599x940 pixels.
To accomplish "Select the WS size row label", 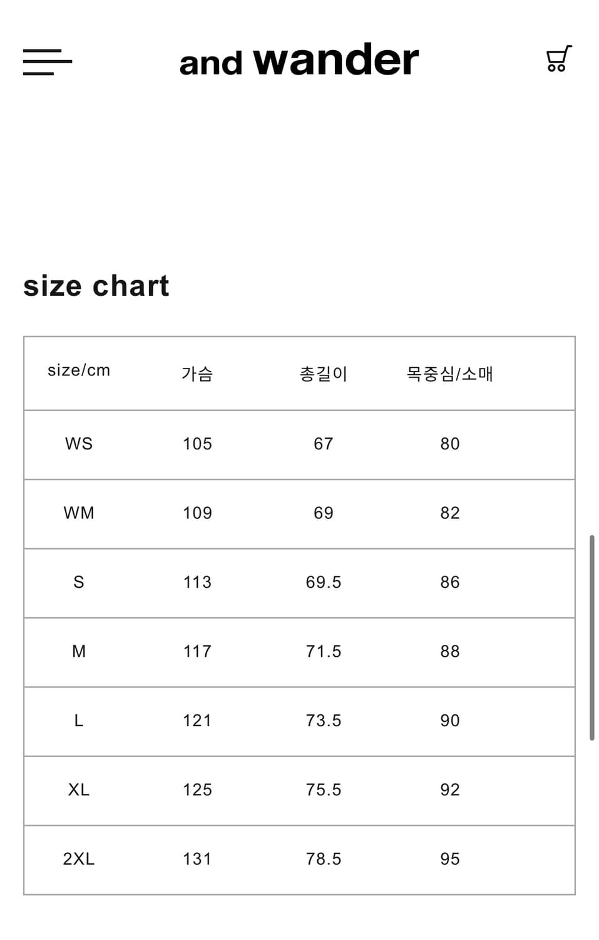I will (79, 444).
